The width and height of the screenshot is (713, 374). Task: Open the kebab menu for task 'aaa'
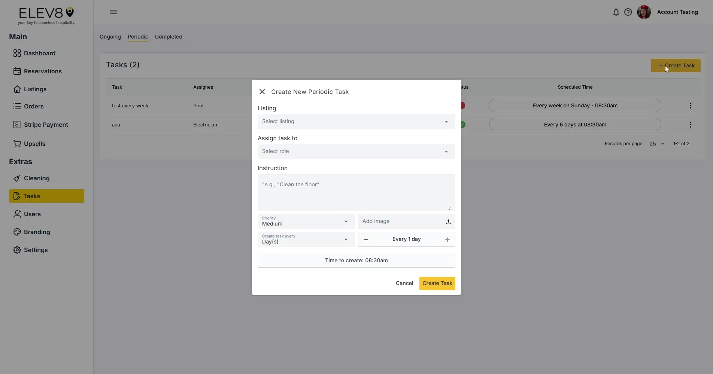(x=690, y=125)
